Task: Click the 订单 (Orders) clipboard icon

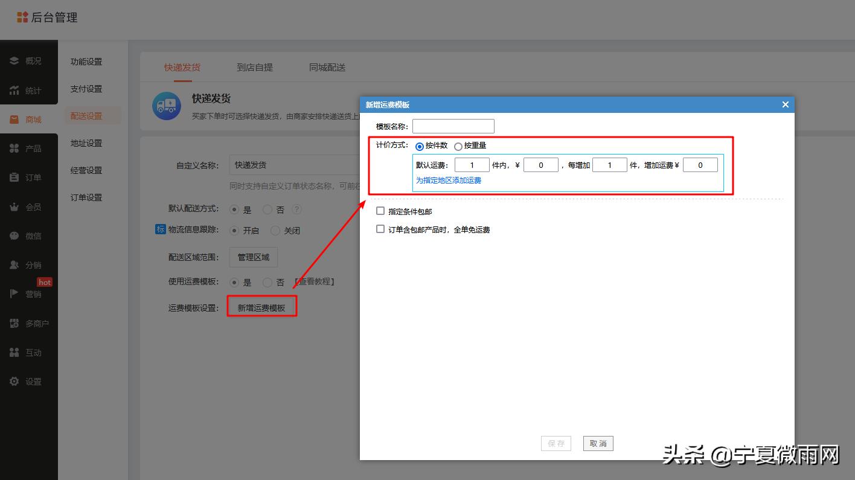Action: tap(14, 177)
